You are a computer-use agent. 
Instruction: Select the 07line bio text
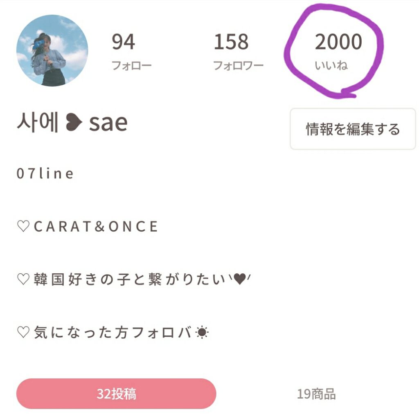tap(45, 173)
